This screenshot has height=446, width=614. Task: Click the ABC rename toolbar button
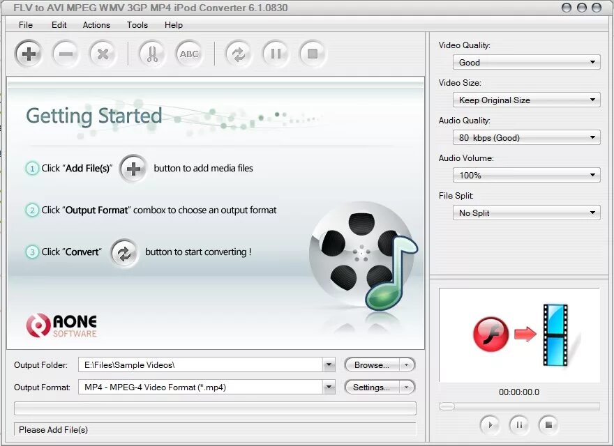point(189,54)
